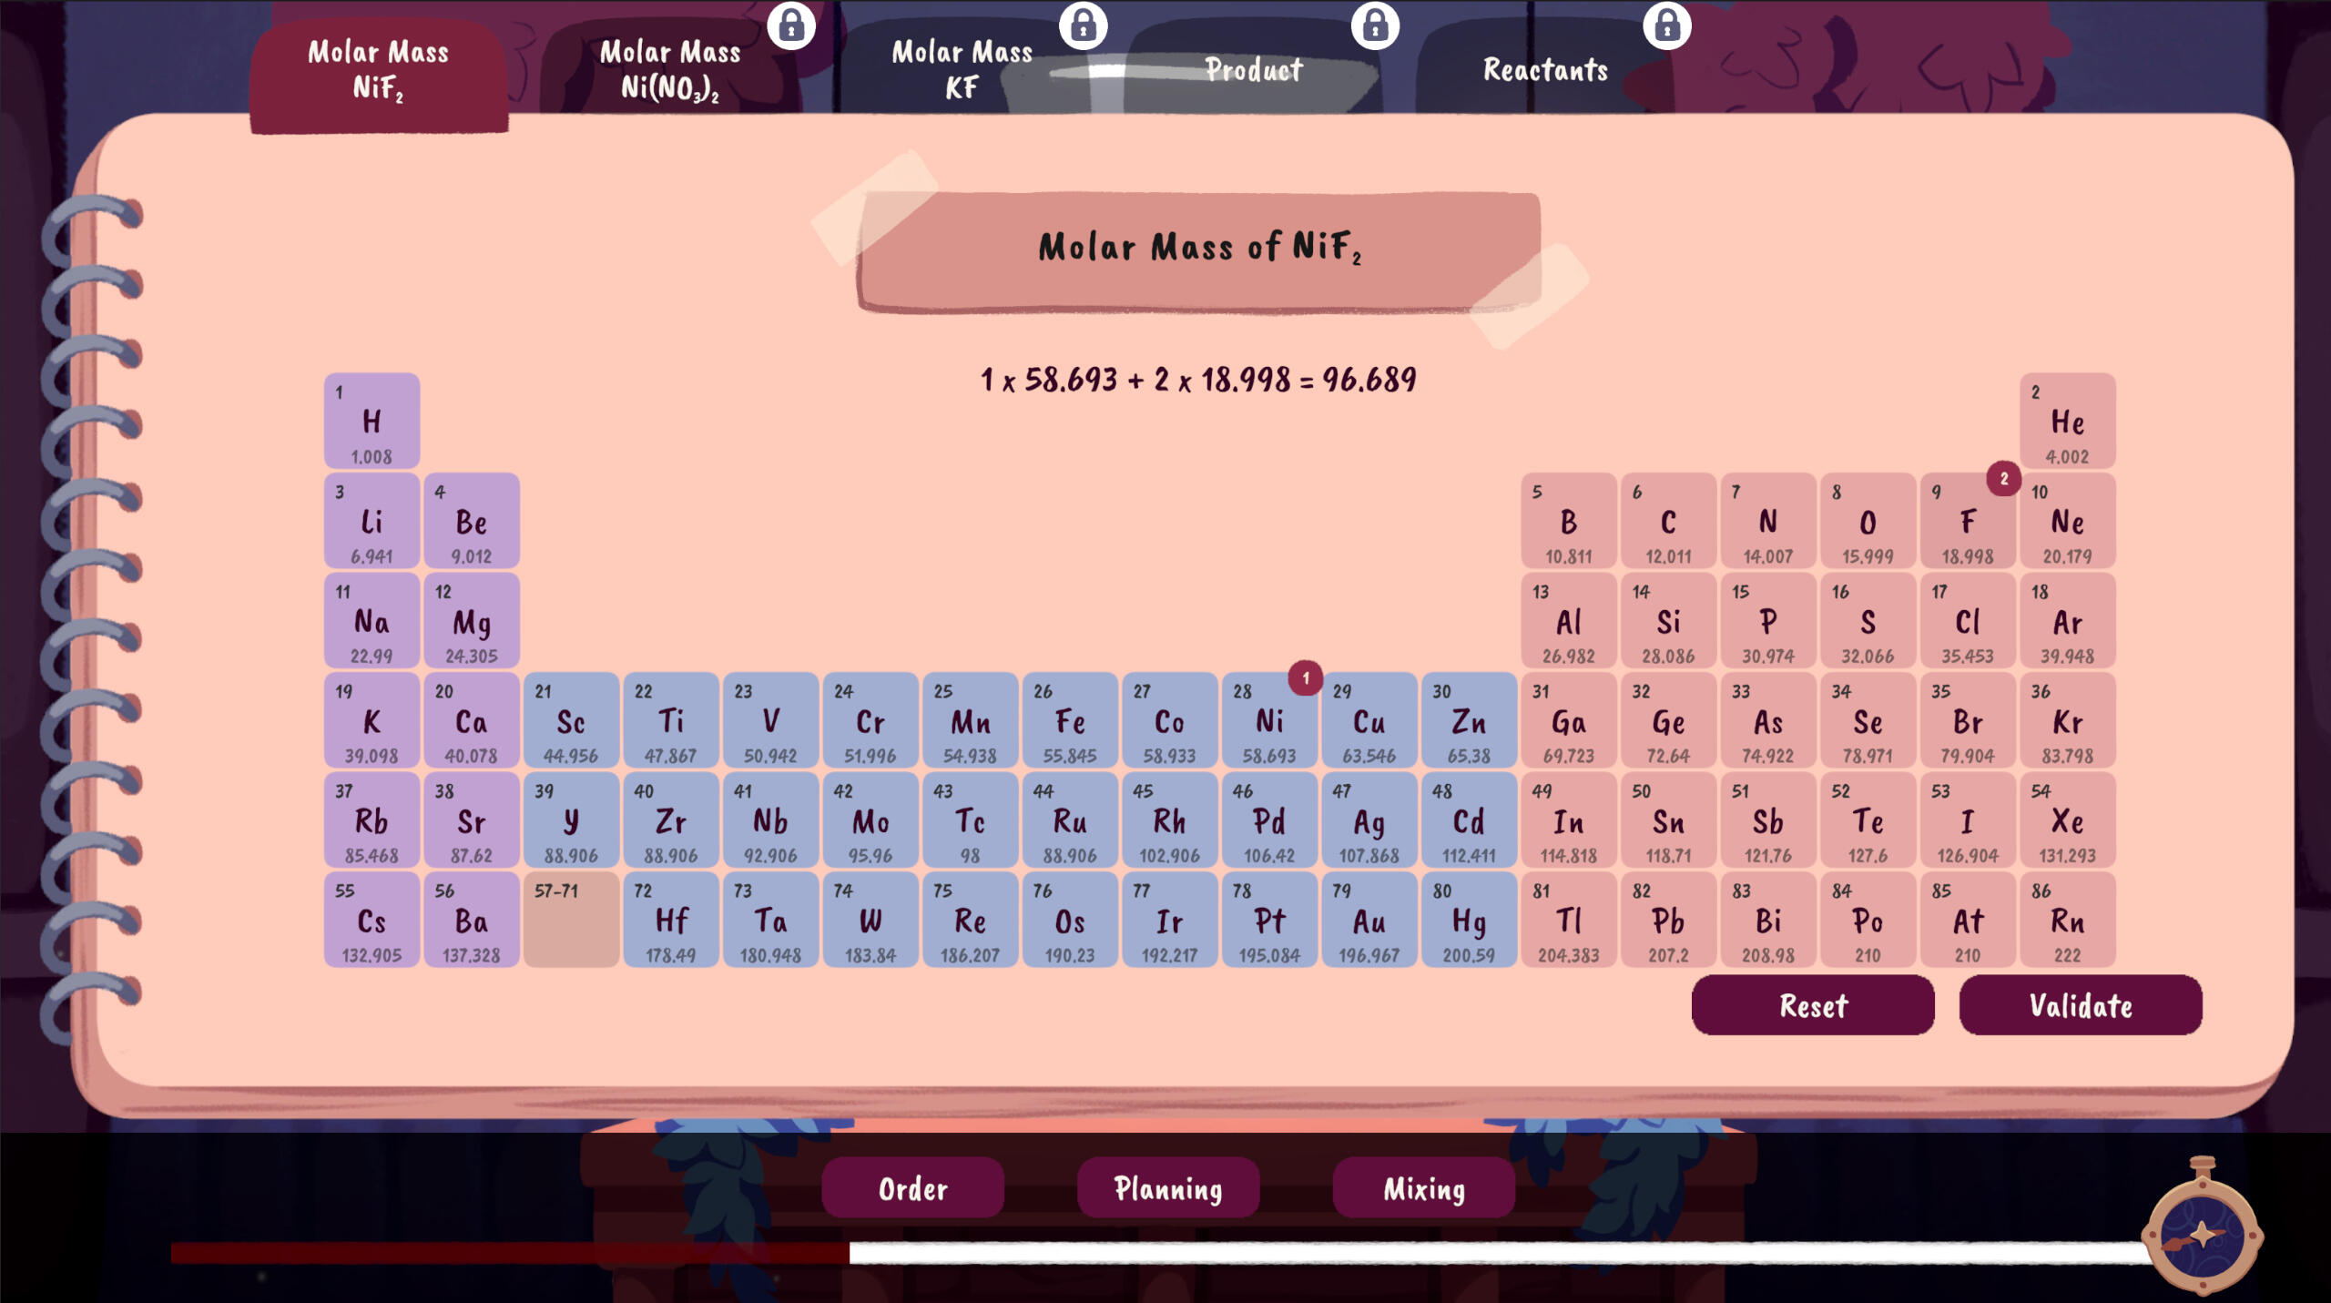Select the Fluorine (F) element tile
This screenshot has height=1303, width=2331.
tap(1967, 522)
